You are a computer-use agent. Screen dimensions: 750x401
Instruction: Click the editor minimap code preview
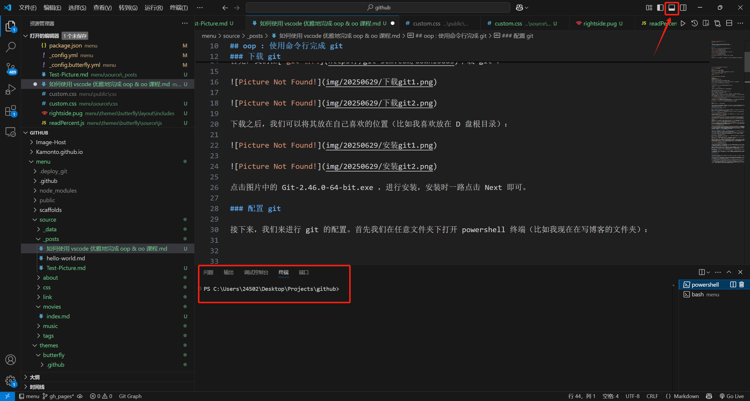point(727,103)
